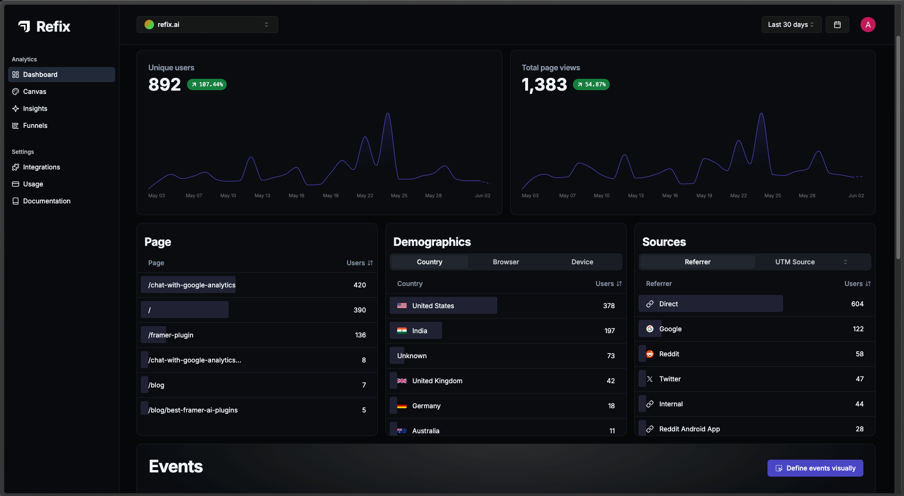Sort Page table by Users
Viewport: 904px width, 496px height.
point(359,263)
